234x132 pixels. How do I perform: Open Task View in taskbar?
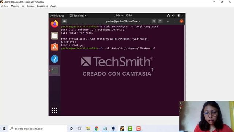(x=79, y=129)
